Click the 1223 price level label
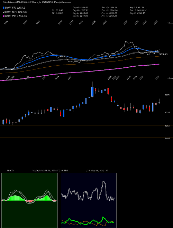173x228 pixels. [x=167, y=113]
